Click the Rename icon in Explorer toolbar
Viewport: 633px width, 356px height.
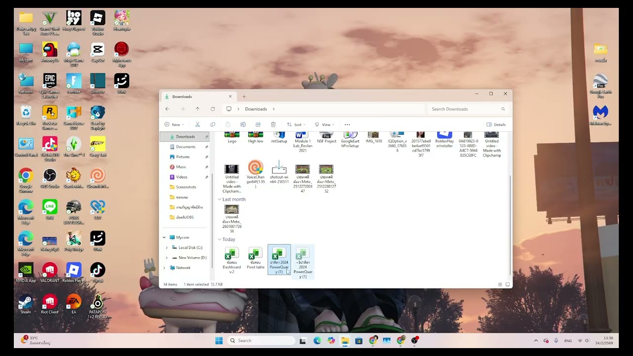pos(243,125)
